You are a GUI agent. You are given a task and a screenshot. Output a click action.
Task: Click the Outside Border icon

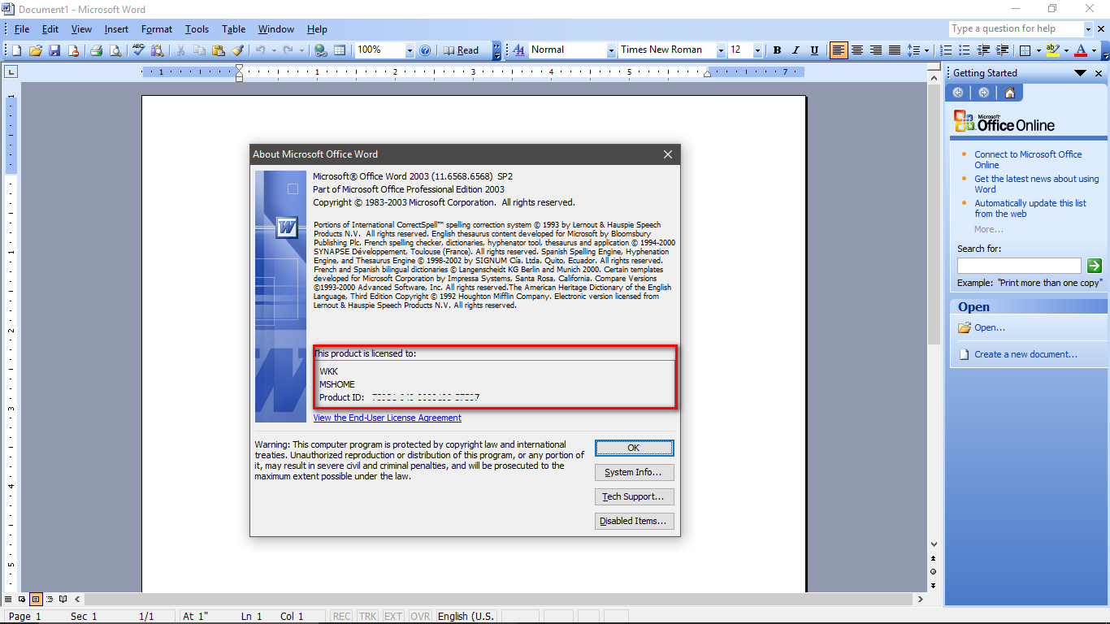click(1025, 50)
